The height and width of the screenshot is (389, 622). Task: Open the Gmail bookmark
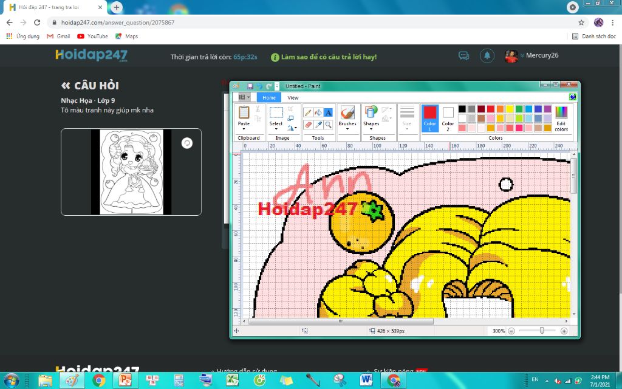[x=58, y=36]
